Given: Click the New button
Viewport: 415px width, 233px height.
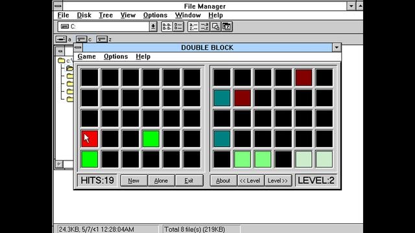Looking at the screenshot, I should 134,181.
